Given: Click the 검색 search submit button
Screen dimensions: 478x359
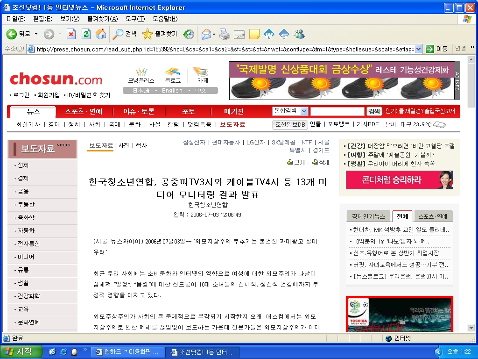Looking at the screenshot, I should coord(374,111).
